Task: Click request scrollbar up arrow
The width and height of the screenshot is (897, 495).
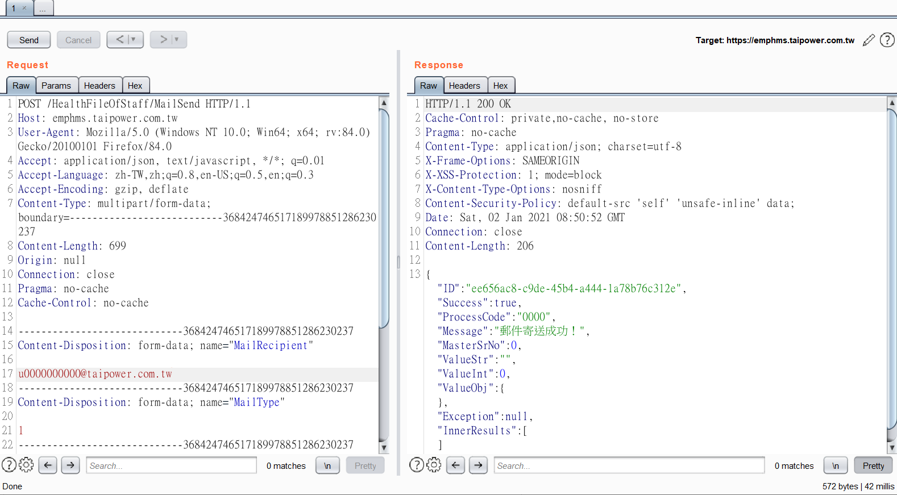Action: (x=384, y=103)
